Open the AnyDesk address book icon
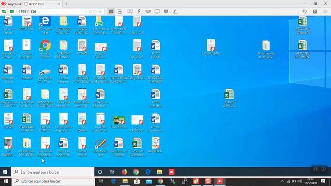Viewport: 331px width, 186px height. click(x=315, y=11)
